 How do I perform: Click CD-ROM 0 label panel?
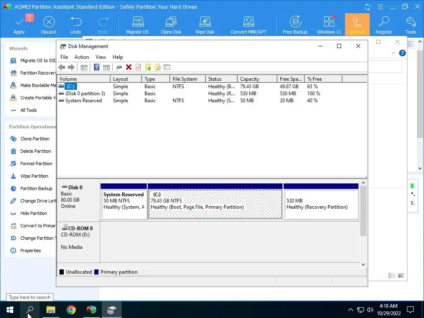tap(78, 242)
